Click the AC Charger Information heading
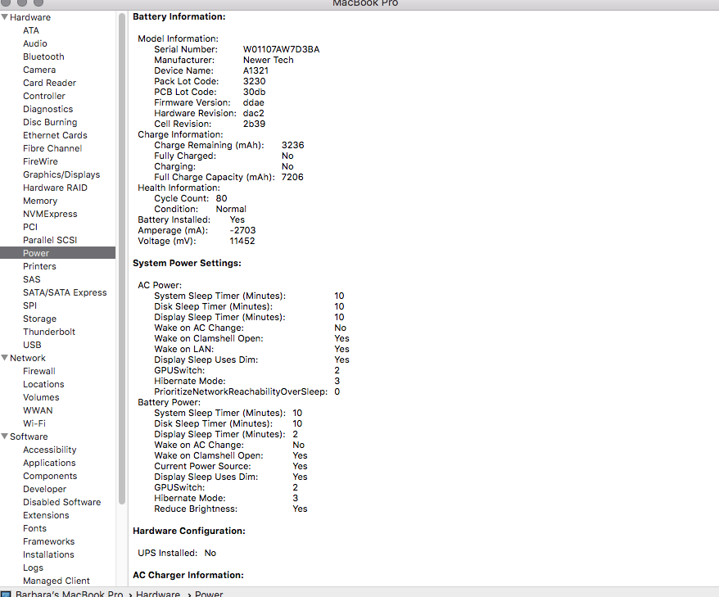 (x=188, y=575)
